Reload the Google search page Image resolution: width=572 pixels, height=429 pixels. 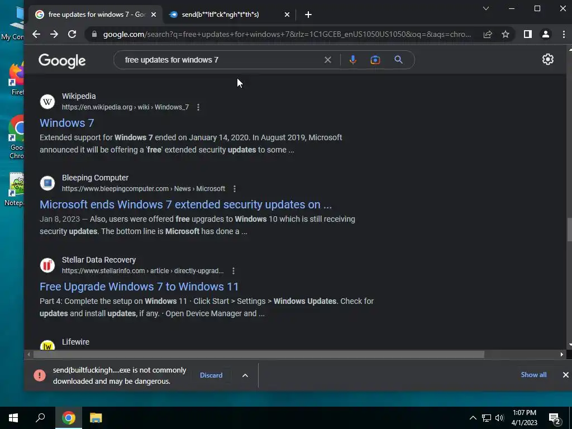(72, 34)
